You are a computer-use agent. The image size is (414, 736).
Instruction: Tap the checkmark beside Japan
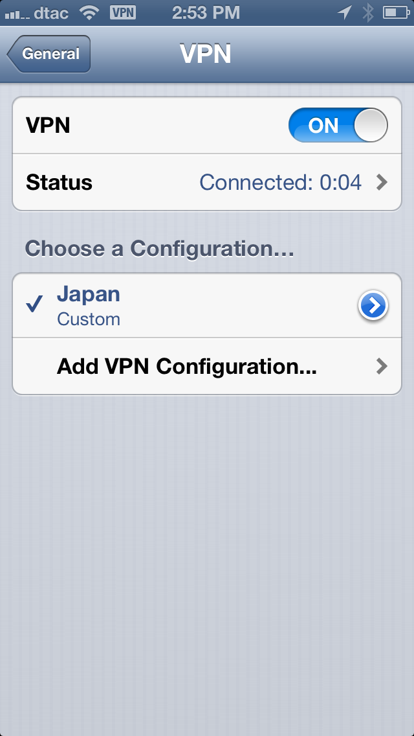click(x=35, y=304)
